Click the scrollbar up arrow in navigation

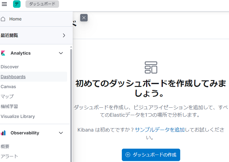coord(71,47)
